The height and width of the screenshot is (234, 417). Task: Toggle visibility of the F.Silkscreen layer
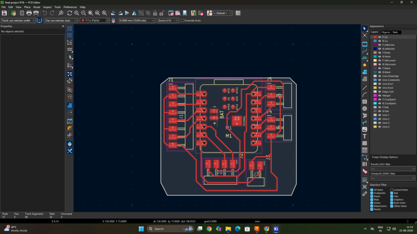point(380,61)
